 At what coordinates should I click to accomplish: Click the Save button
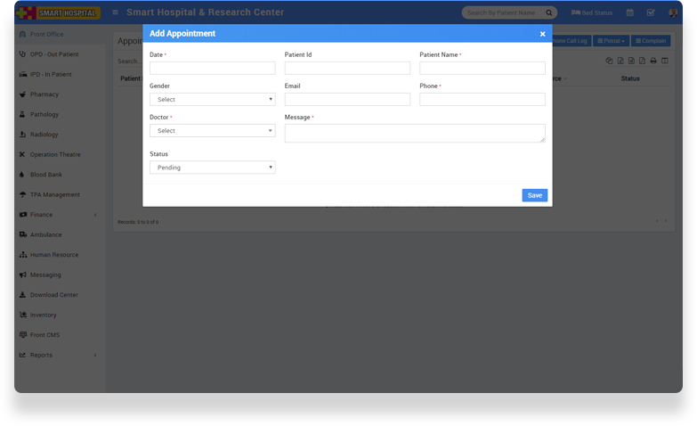click(534, 195)
